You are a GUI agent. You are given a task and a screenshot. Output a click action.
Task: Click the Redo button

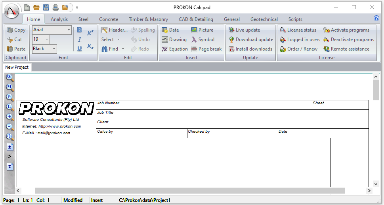[140, 49]
